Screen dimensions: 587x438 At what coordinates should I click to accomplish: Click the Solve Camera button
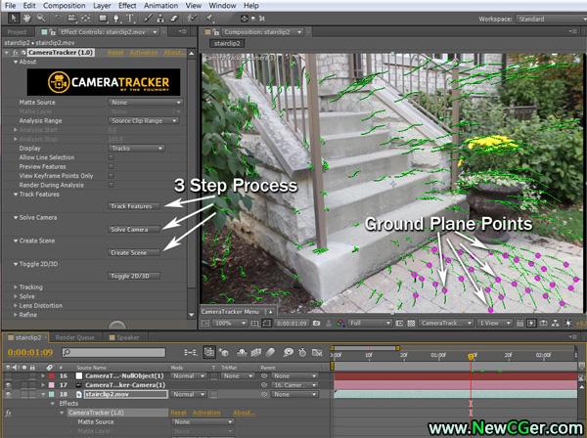[x=133, y=230]
